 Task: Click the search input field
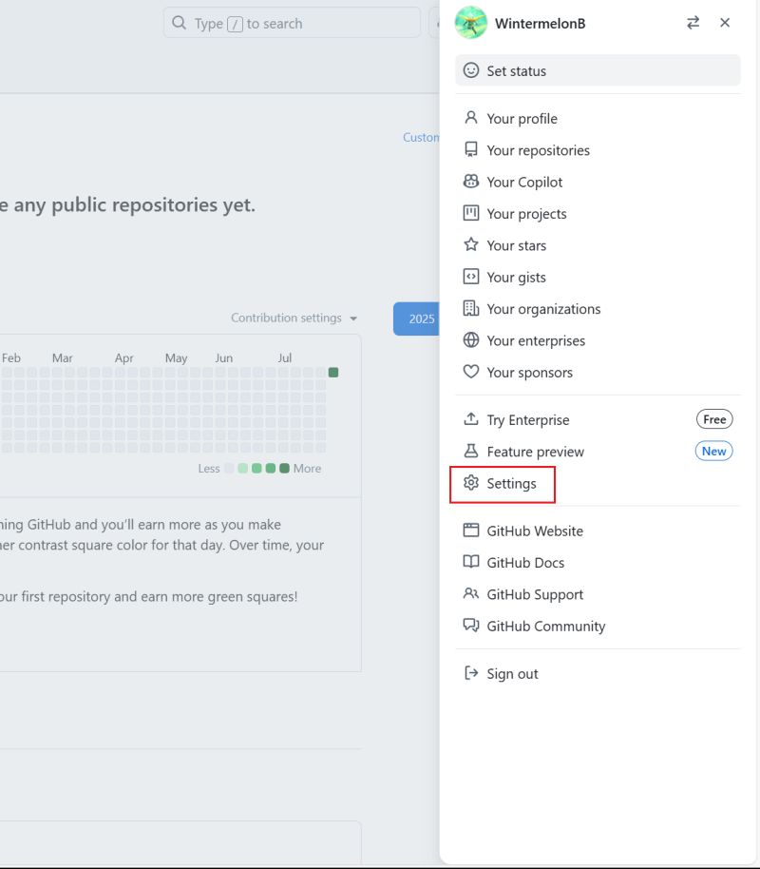[x=290, y=22]
